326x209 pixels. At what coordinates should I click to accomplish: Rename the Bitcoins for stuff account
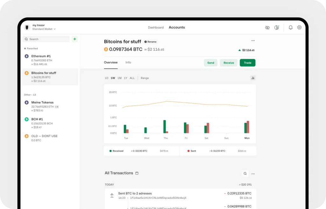150,41
